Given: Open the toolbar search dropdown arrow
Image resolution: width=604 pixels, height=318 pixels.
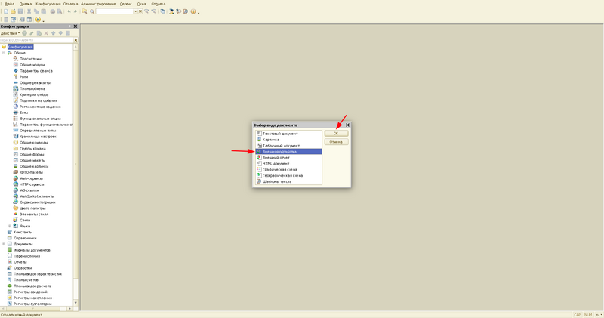Looking at the screenshot, I should coord(136,11).
